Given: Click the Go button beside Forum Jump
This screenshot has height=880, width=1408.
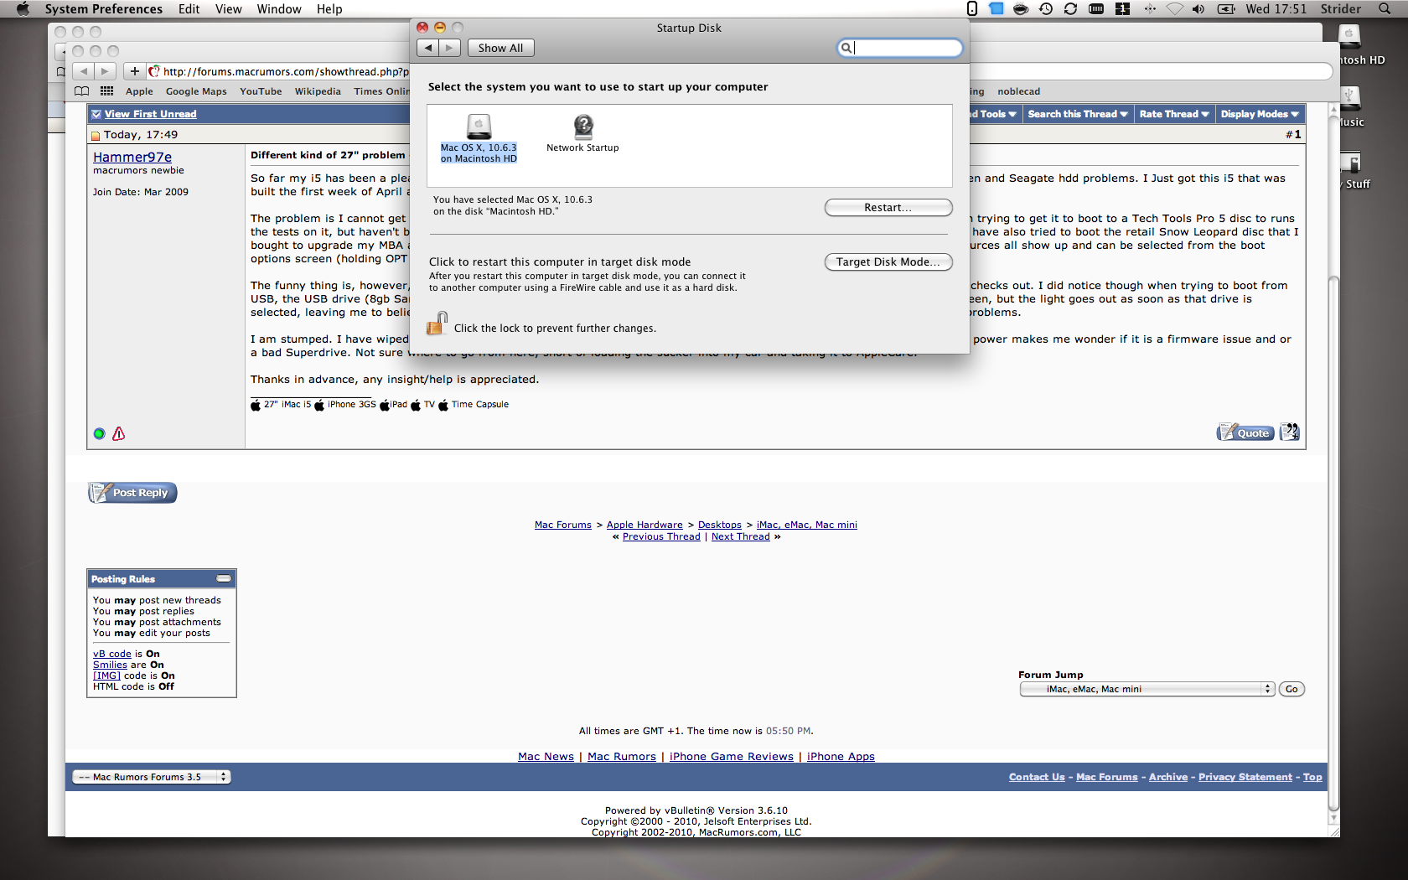Looking at the screenshot, I should tap(1292, 689).
